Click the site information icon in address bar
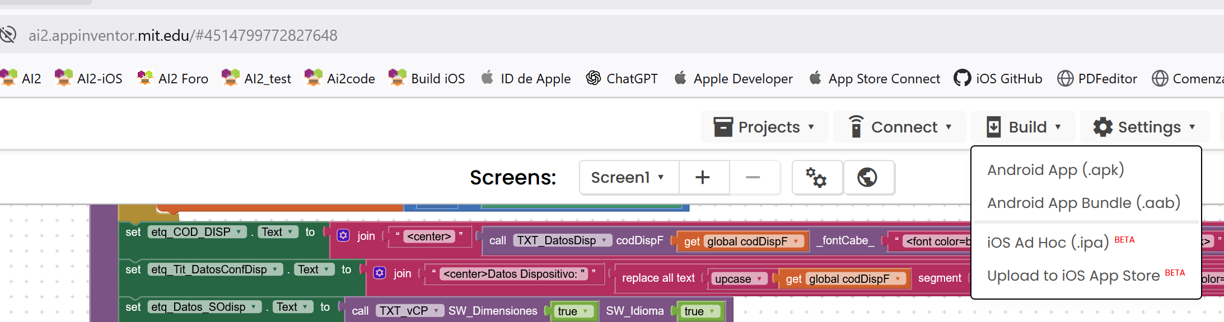Image resolution: width=1224 pixels, height=322 pixels. 8,35
